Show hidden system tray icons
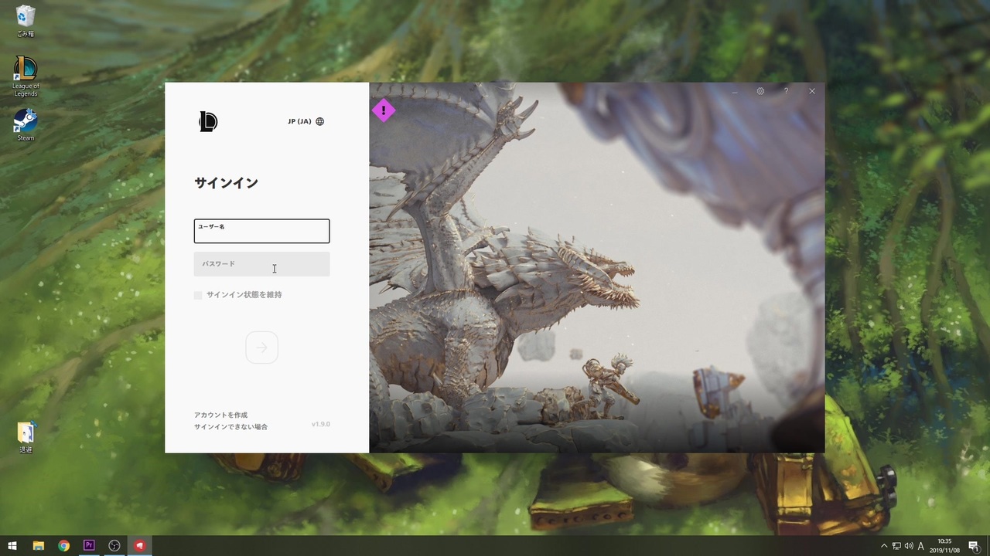 [884, 546]
